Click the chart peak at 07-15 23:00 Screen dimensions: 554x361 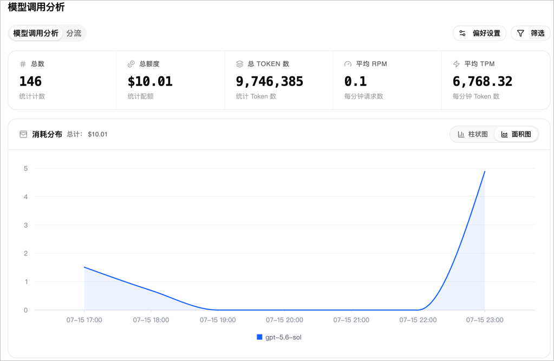coord(485,172)
